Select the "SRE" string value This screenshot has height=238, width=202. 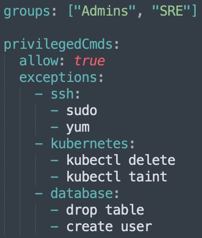[171, 10]
